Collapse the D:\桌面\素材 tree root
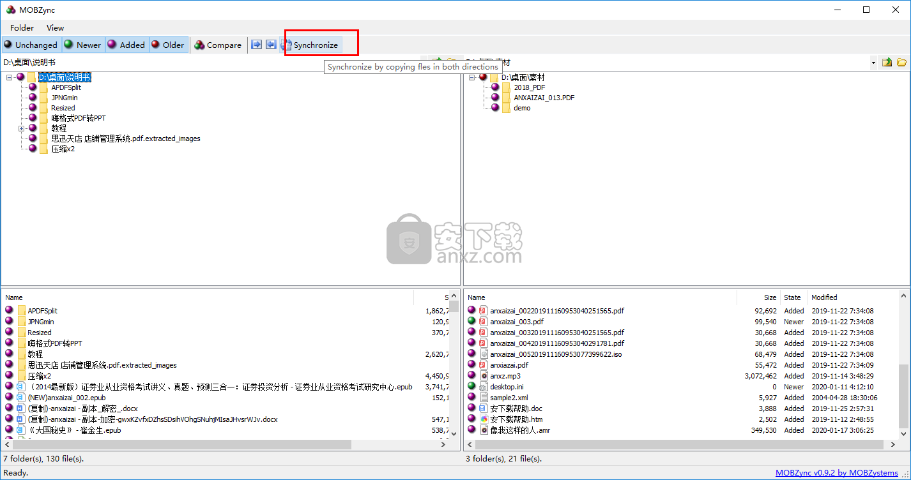 click(x=471, y=77)
